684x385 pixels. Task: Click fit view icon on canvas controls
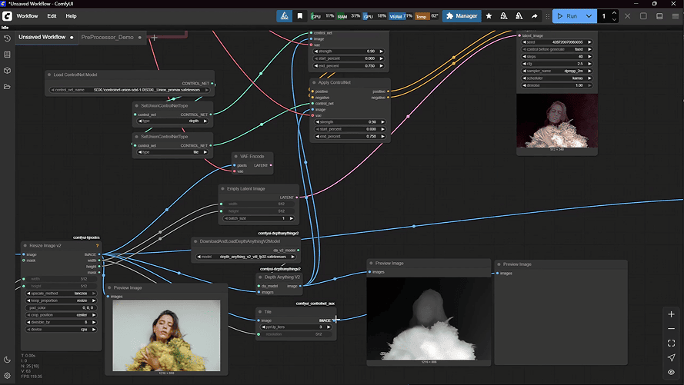click(x=672, y=343)
